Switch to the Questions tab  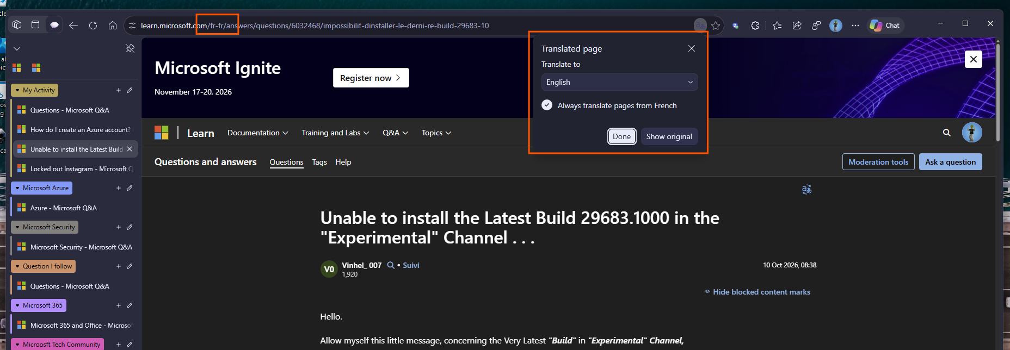tap(286, 162)
